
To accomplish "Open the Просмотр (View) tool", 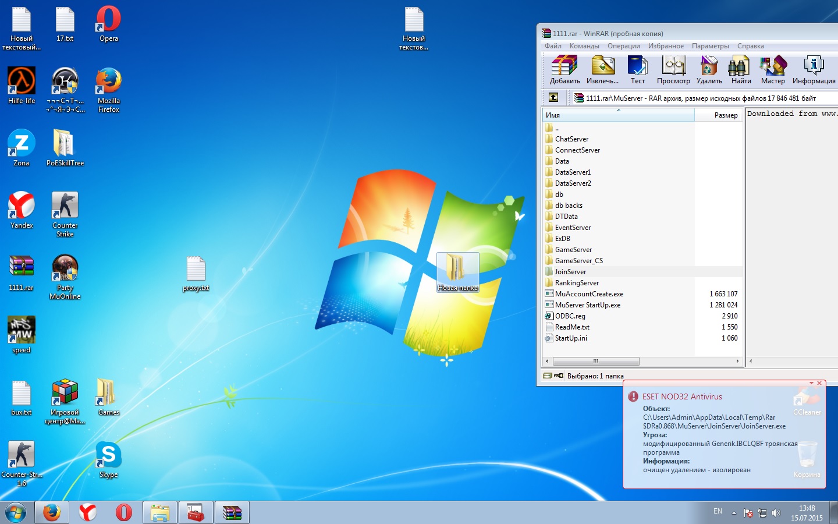I will click(673, 70).
